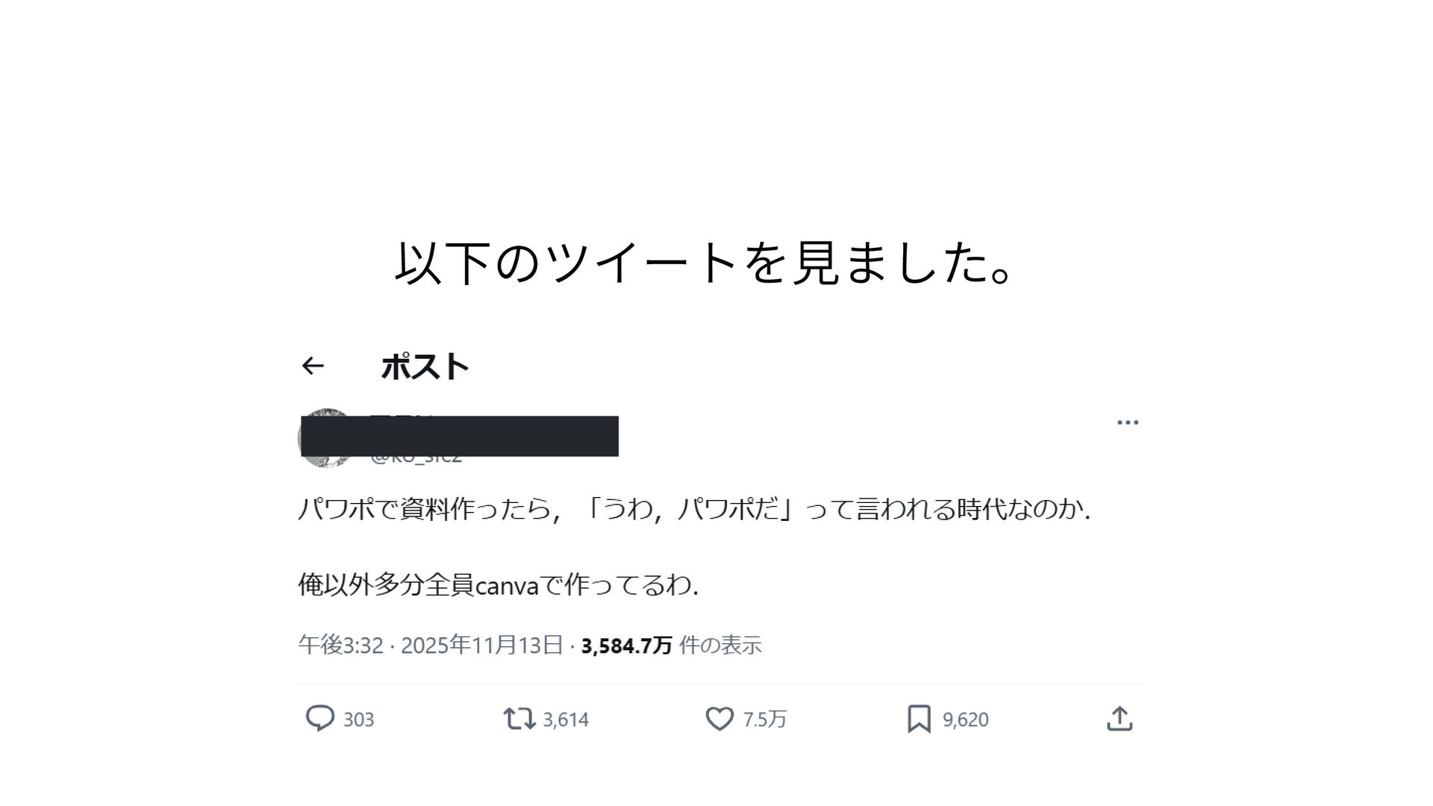This screenshot has height=806, width=1433.
Task: Click the 7.5万 likes count
Action: point(765,719)
